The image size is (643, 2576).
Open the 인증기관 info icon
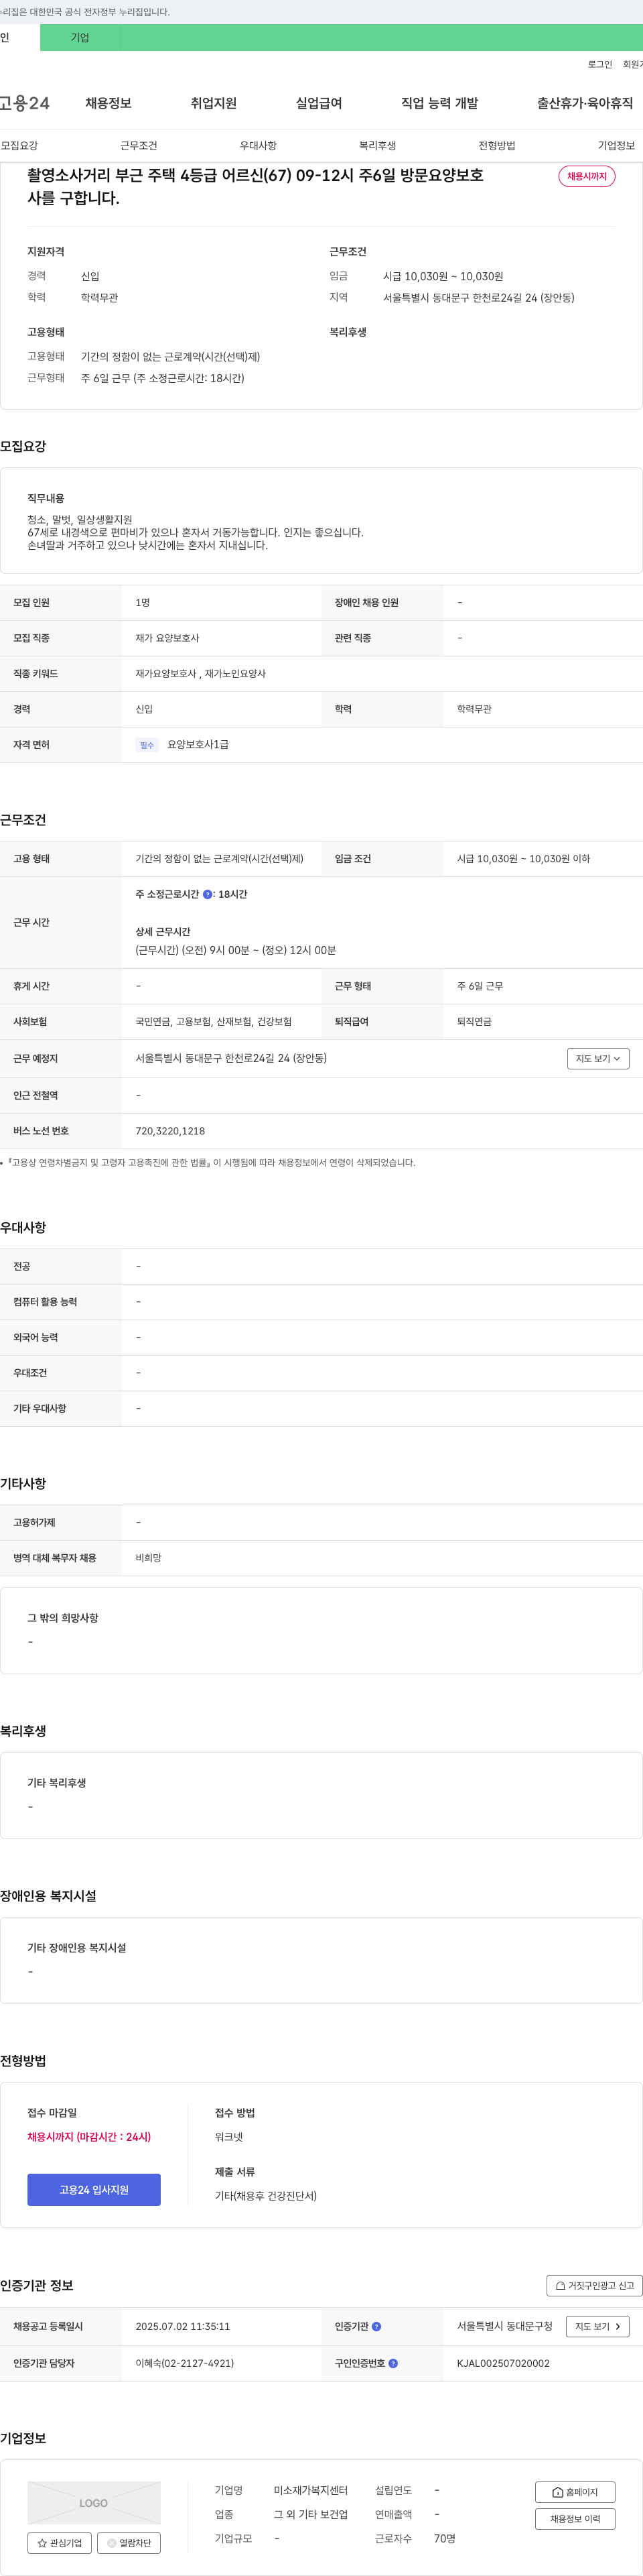[x=376, y=2326]
